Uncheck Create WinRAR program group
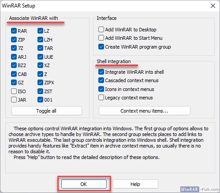This screenshot has height=193, width=220. click(x=101, y=47)
